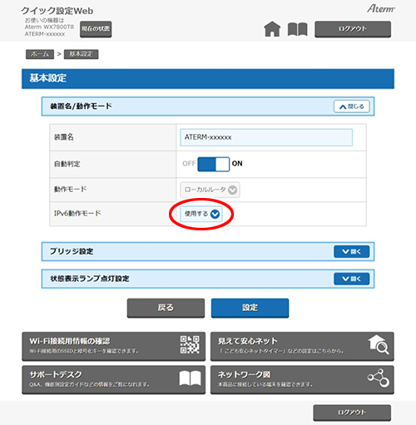
Task: Click the house magnifier icon in 見えて安心ネット
Action: (379, 344)
